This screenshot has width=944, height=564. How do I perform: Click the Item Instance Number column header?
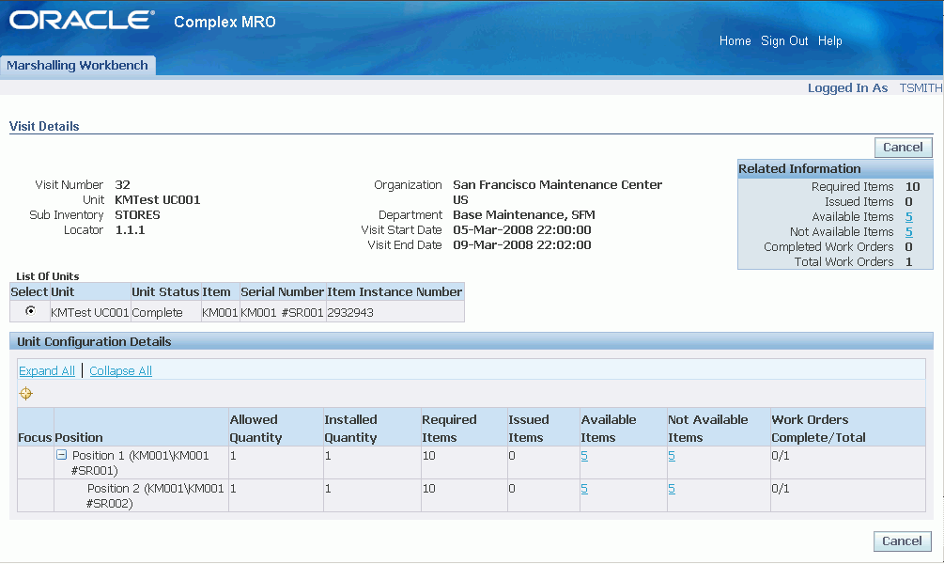tap(395, 291)
